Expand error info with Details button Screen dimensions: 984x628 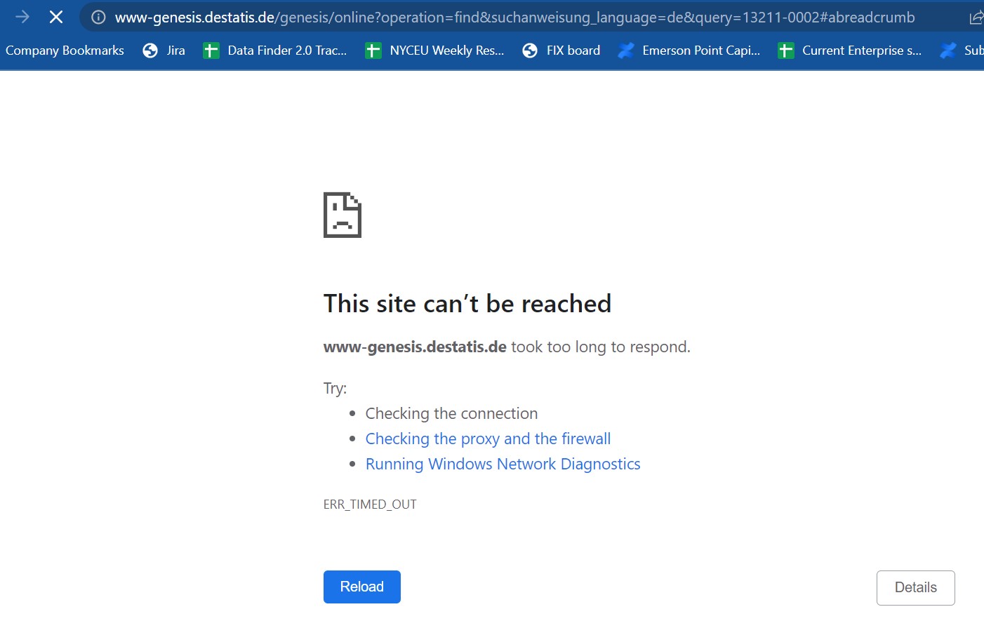coord(915,587)
